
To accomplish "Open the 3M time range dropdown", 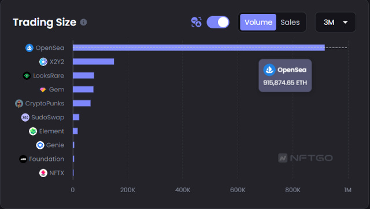I will 335,22.
